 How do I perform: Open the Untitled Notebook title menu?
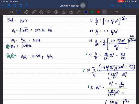point(69,6)
